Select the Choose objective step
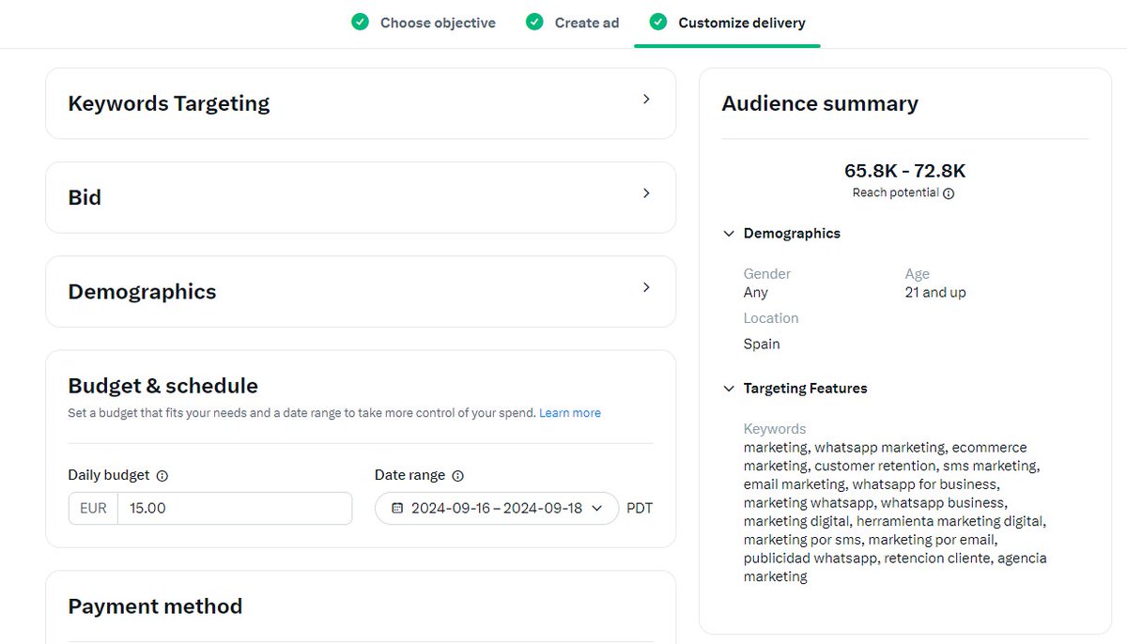 (x=437, y=22)
